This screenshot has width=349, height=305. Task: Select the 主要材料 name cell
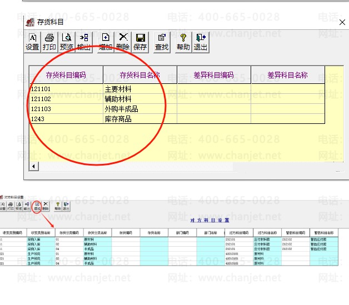tap(140, 89)
